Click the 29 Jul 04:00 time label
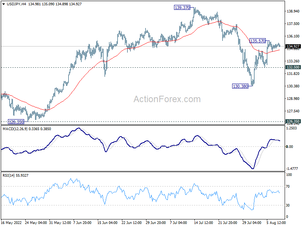The width and height of the screenshot is (302, 227). (252, 222)
